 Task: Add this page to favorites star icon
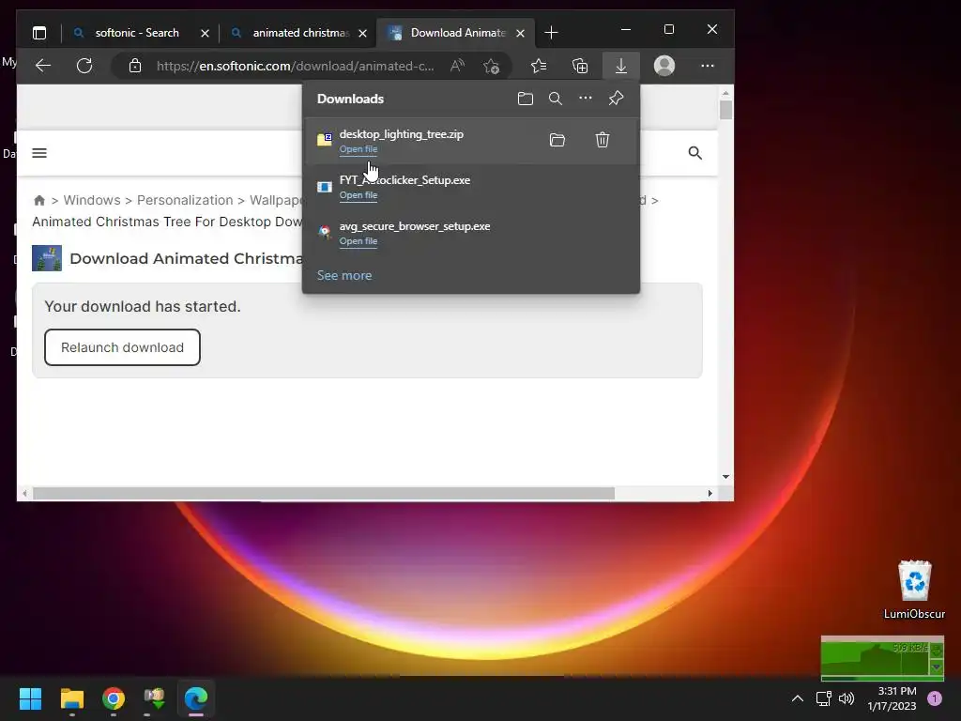coord(491,66)
